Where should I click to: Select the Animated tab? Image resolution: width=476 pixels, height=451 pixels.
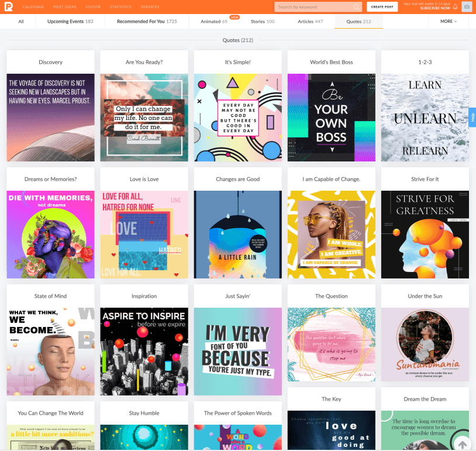tap(214, 22)
